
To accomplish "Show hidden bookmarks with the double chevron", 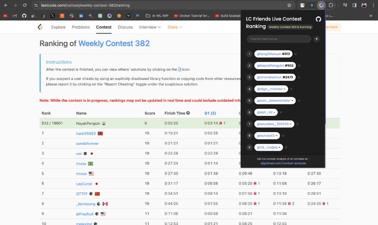I will [370, 16].
